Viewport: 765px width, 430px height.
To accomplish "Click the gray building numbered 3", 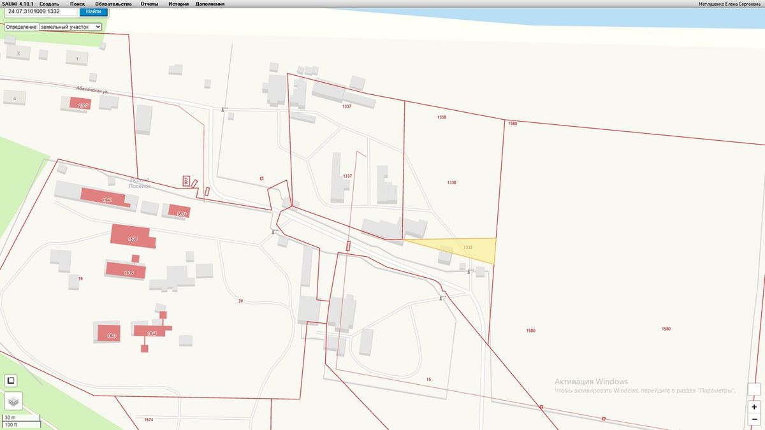I will [x=18, y=54].
